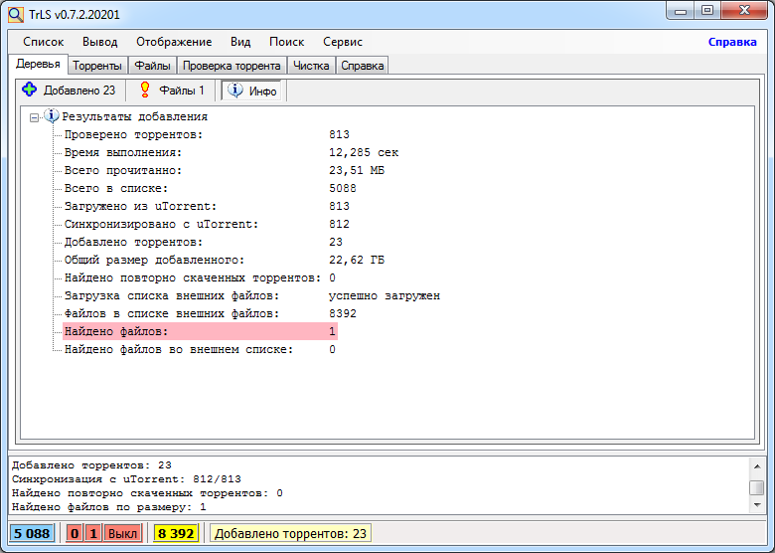Click the blue info icon on Инфо button
Image resolution: width=775 pixels, height=553 pixels.
coord(234,91)
